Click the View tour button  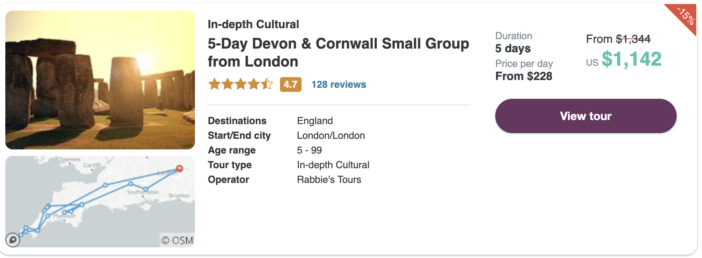point(586,116)
